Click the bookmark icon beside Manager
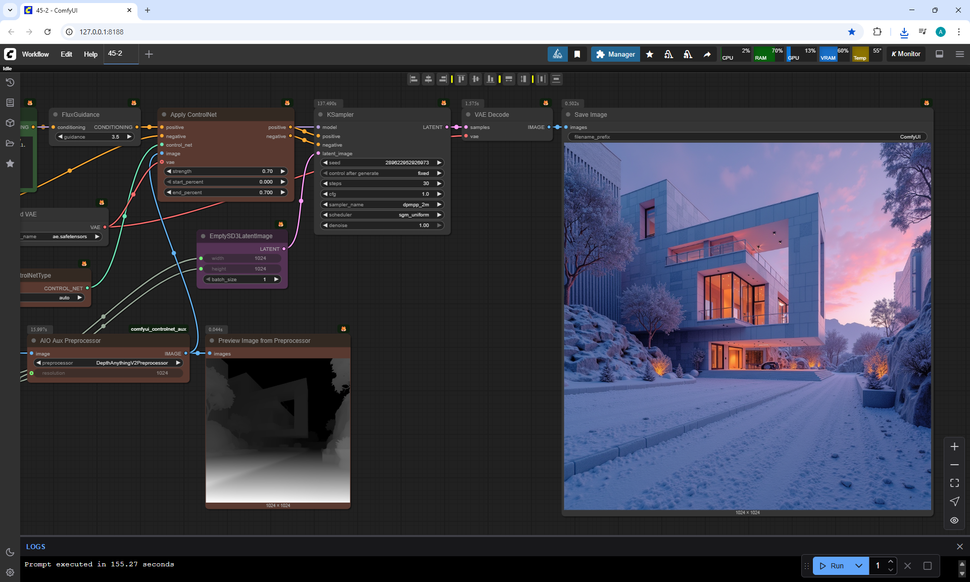 tap(577, 54)
